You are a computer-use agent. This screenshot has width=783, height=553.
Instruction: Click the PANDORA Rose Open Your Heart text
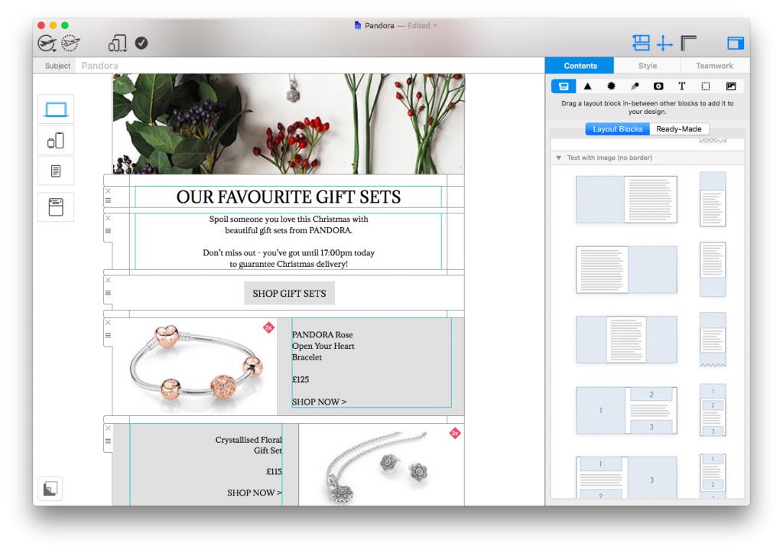pos(323,346)
